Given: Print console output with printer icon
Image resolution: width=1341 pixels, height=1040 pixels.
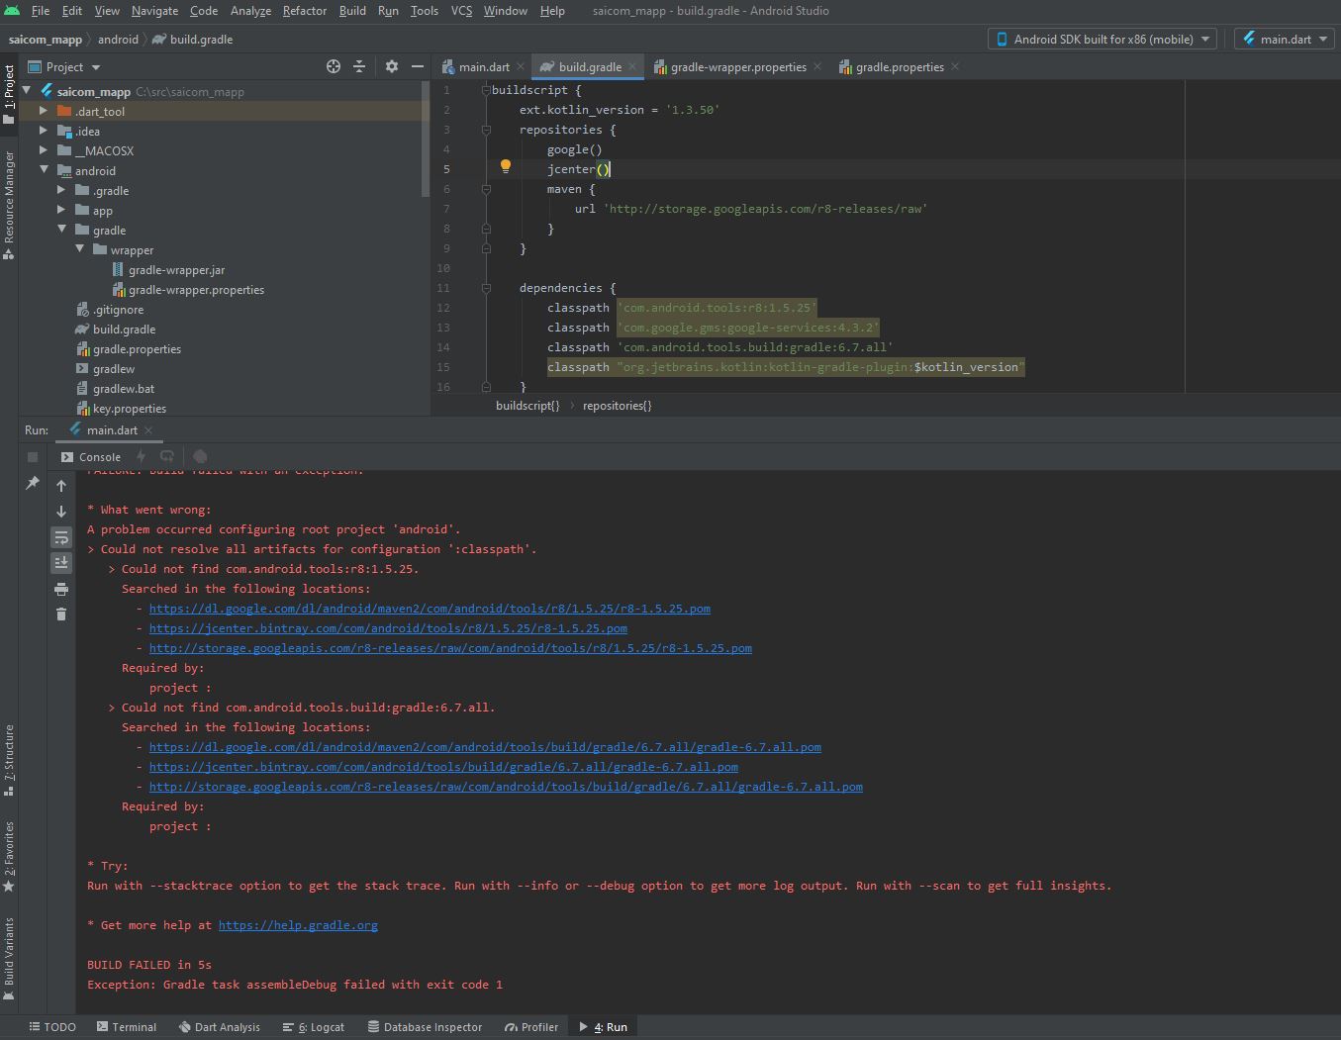Looking at the screenshot, I should [61, 589].
